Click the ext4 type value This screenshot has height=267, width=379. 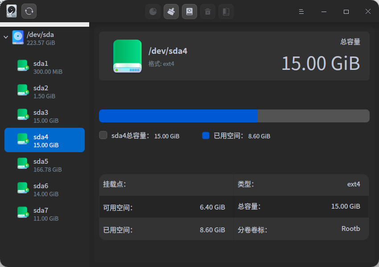tap(354, 184)
